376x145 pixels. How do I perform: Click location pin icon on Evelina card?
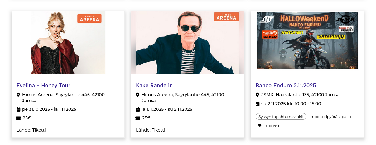18,95
